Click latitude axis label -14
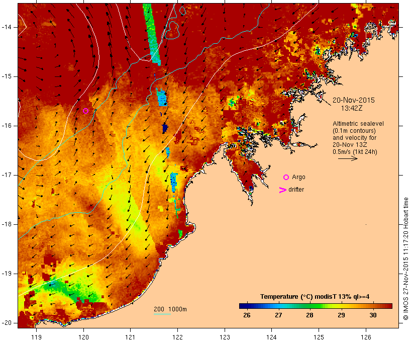The height and width of the screenshot is (342, 412). coord(7,27)
